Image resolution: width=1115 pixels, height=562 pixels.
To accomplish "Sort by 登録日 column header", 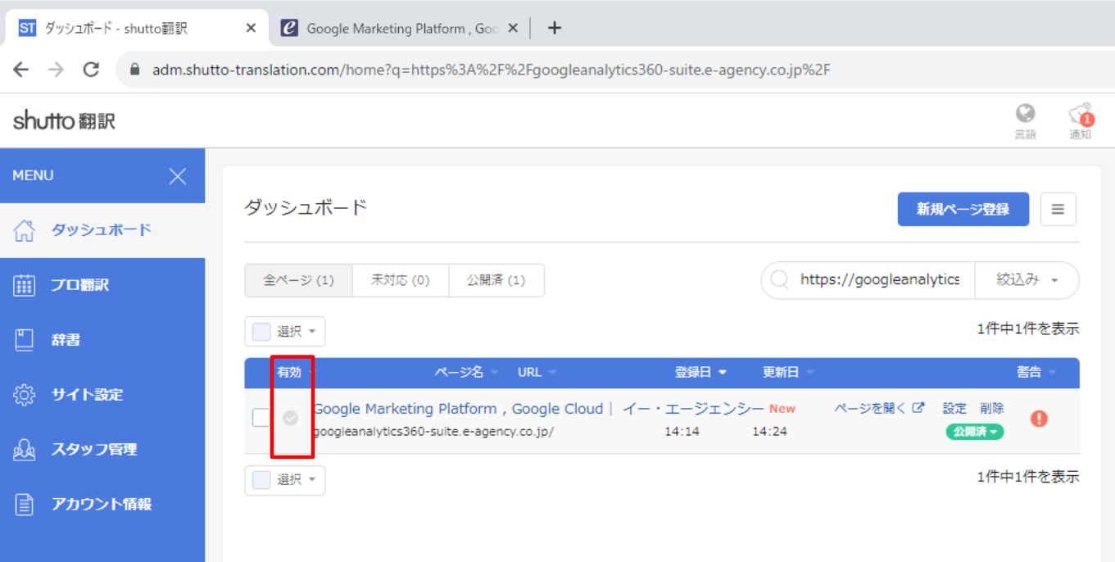I will tap(700, 372).
